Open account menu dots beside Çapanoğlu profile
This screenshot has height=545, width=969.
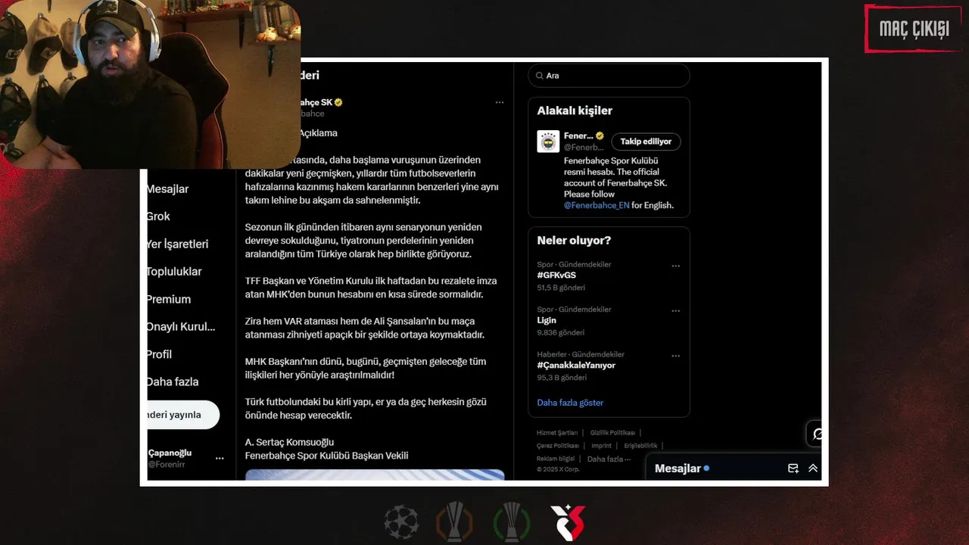220,458
